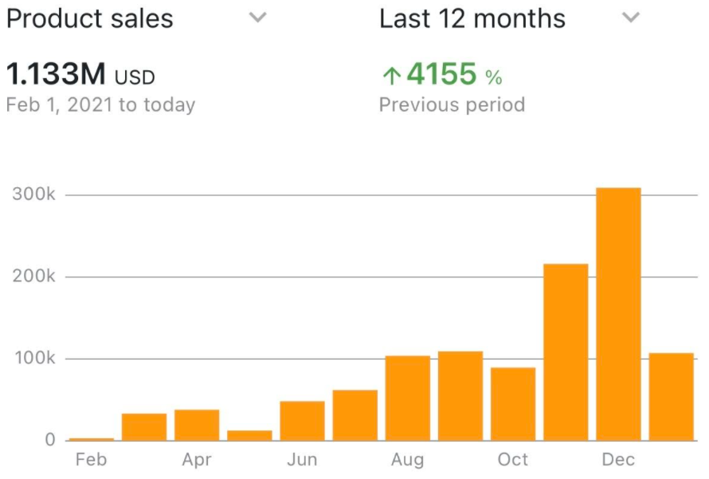This screenshot has width=709, height=479.
Task: Click the September sales bar
Action: 460,395
